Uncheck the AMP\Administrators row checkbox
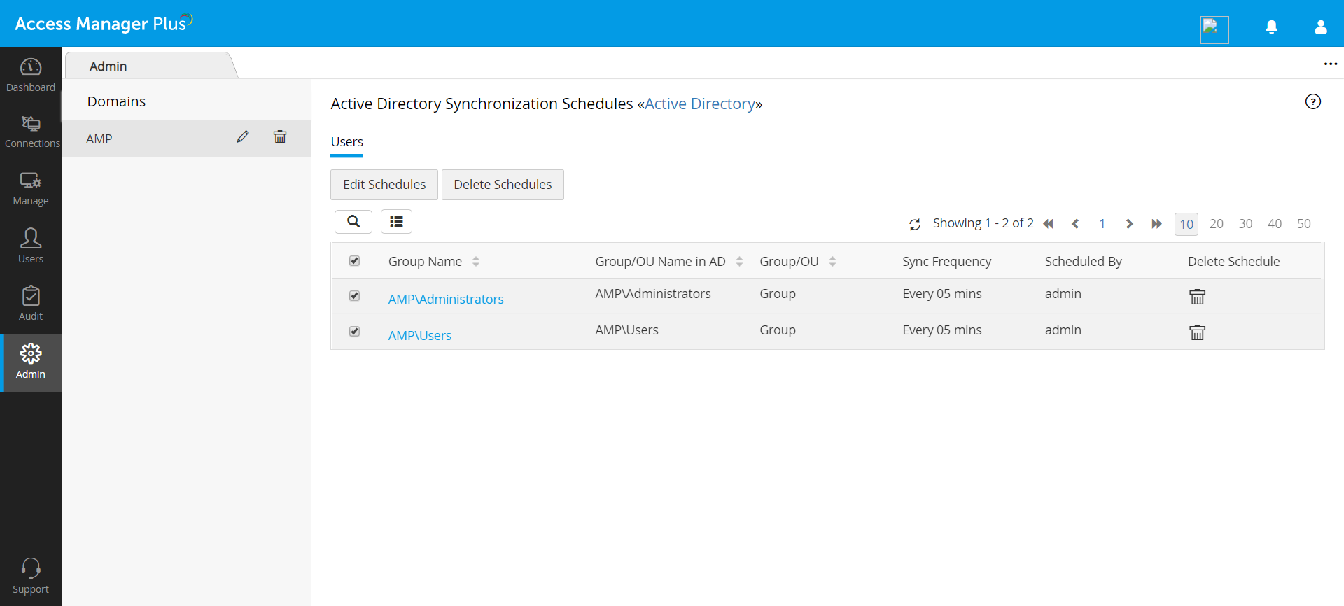The height and width of the screenshot is (606, 1344). click(x=355, y=296)
